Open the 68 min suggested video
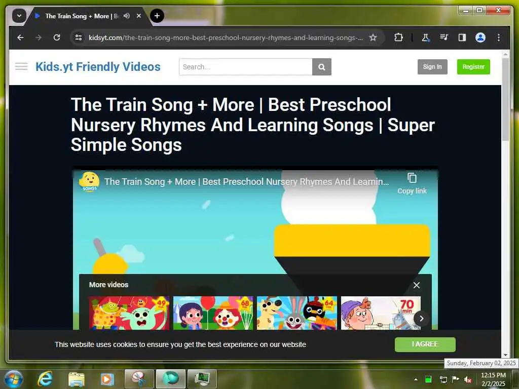 (x=213, y=313)
